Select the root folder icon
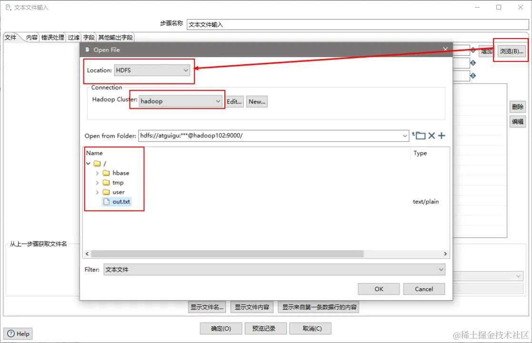 [x=97, y=163]
